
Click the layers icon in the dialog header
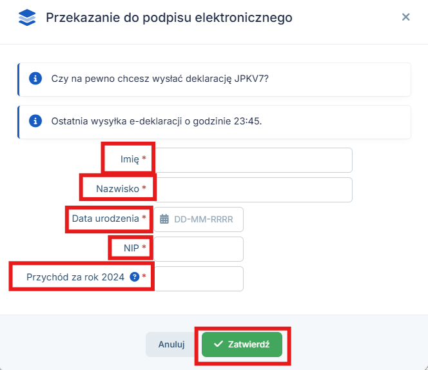point(27,17)
